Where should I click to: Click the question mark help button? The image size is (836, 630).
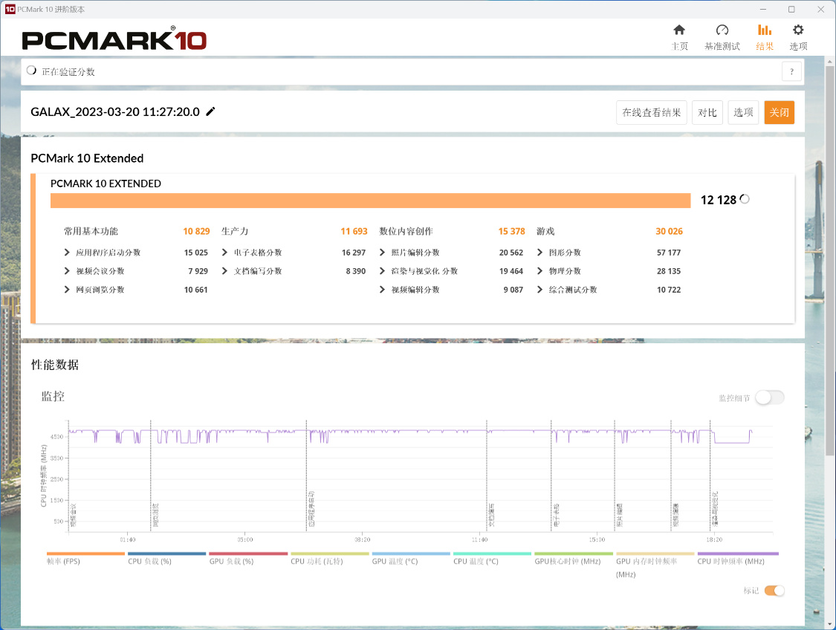pyautogui.click(x=791, y=71)
